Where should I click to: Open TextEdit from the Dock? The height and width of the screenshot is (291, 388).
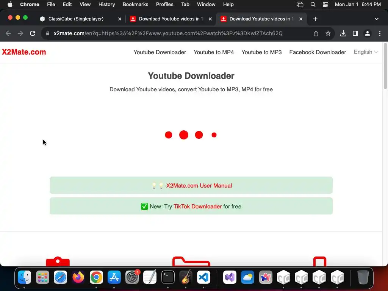pyautogui.click(x=150, y=277)
